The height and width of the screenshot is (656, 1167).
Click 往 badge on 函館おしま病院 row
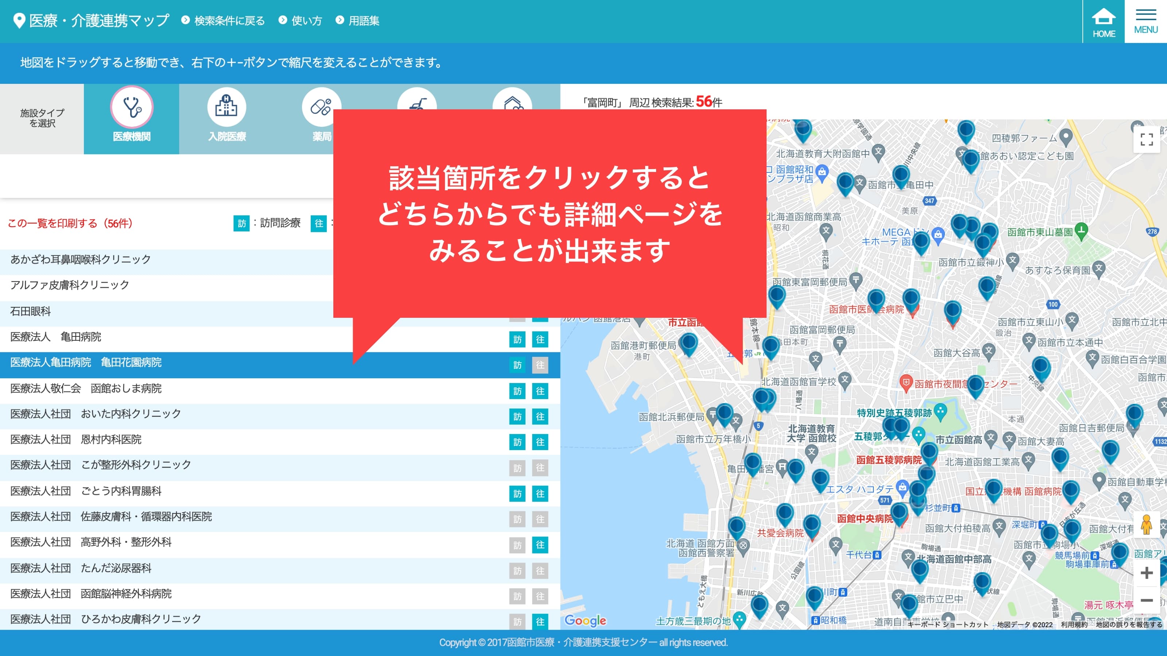pos(540,391)
